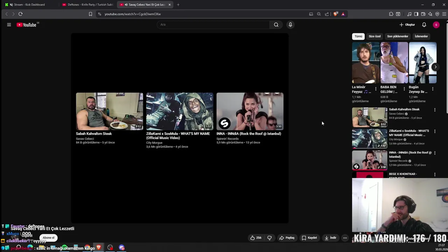
Task: Open the La Minör Feyyaz short thumbnail
Action: (365, 63)
